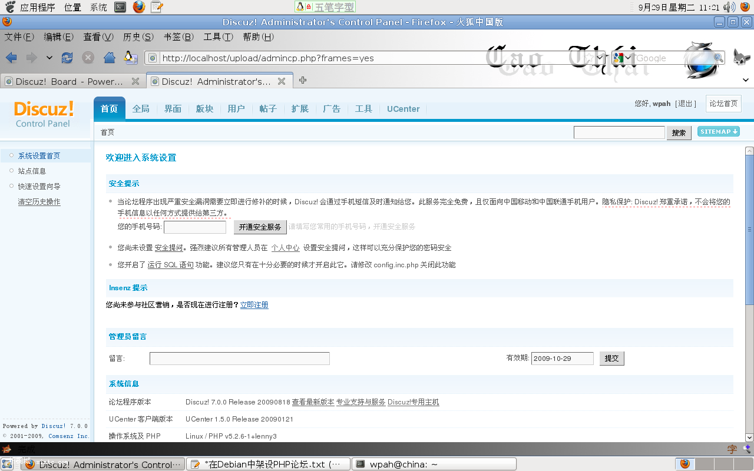Viewport: 754px width, 471px height.
Task: Click the speaker volume icon in system tray
Action: pos(729,7)
